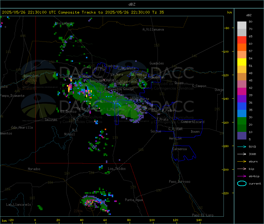This screenshot has height=224, width=264.
Task: Click the G_ALVEAR map label
Action: click(x=175, y=129)
